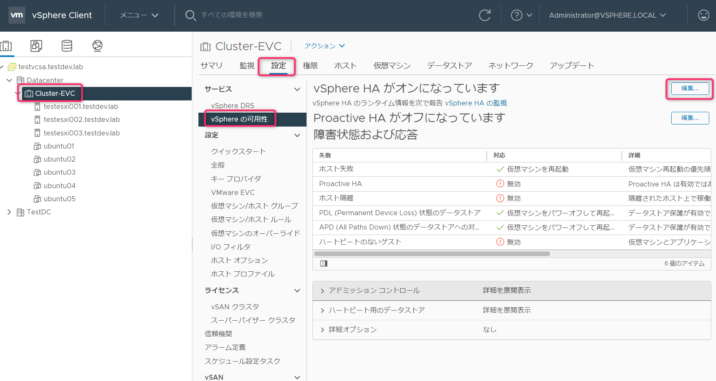Click the TestDC datacenter icon

pyautogui.click(x=20, y=212)
